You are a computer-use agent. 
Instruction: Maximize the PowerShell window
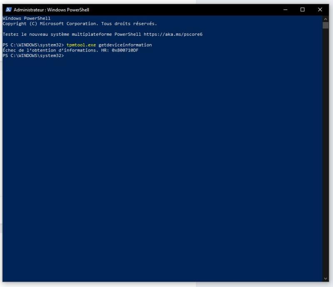tap(303, 10)
